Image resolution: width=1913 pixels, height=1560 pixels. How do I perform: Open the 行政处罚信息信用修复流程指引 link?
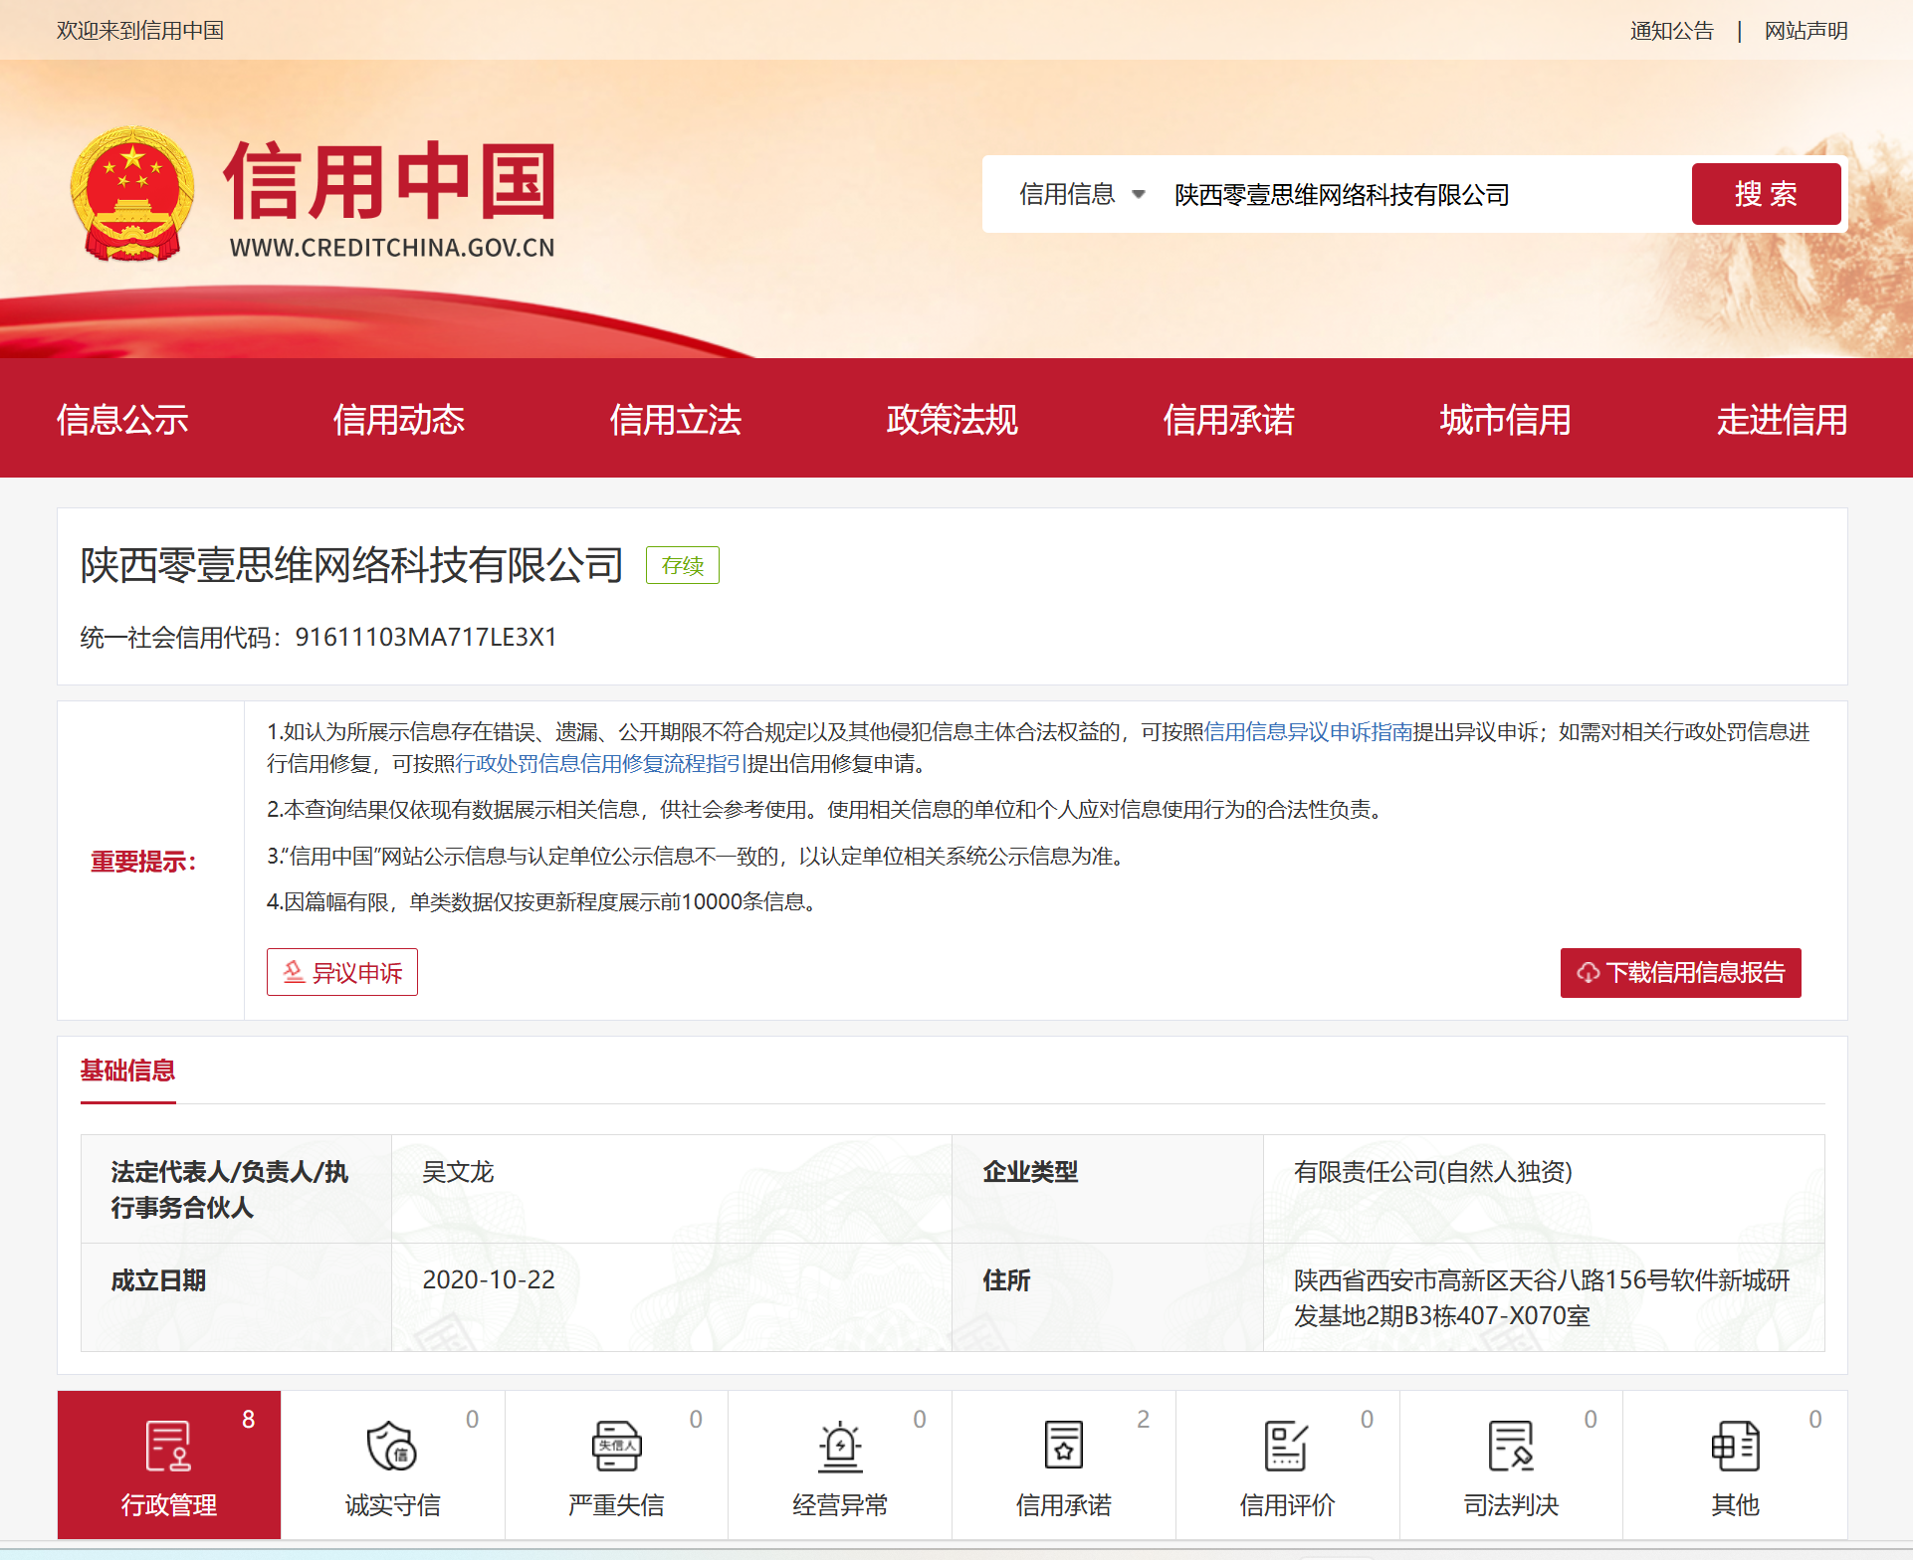(600, 764)
